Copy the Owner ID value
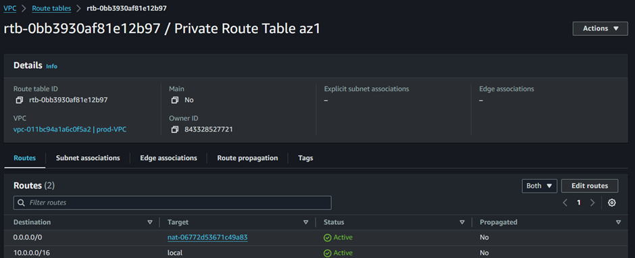635x258 pixels. coord(174,130)
